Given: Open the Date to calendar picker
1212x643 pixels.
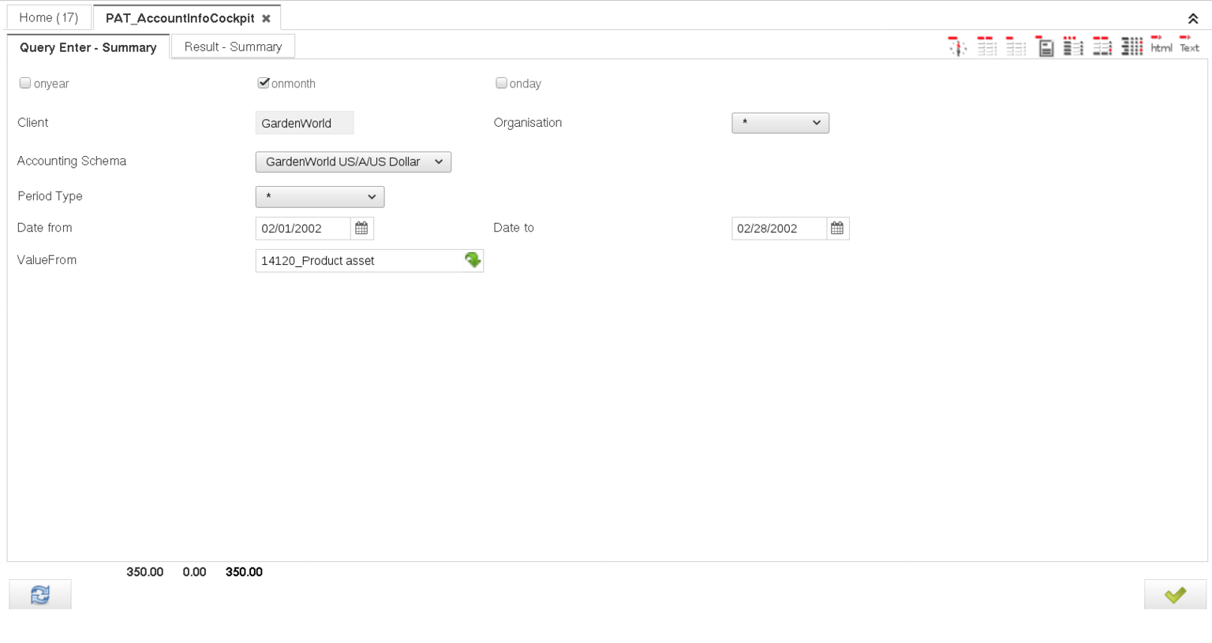Looking at the screenshot, I should coord(837,229).
